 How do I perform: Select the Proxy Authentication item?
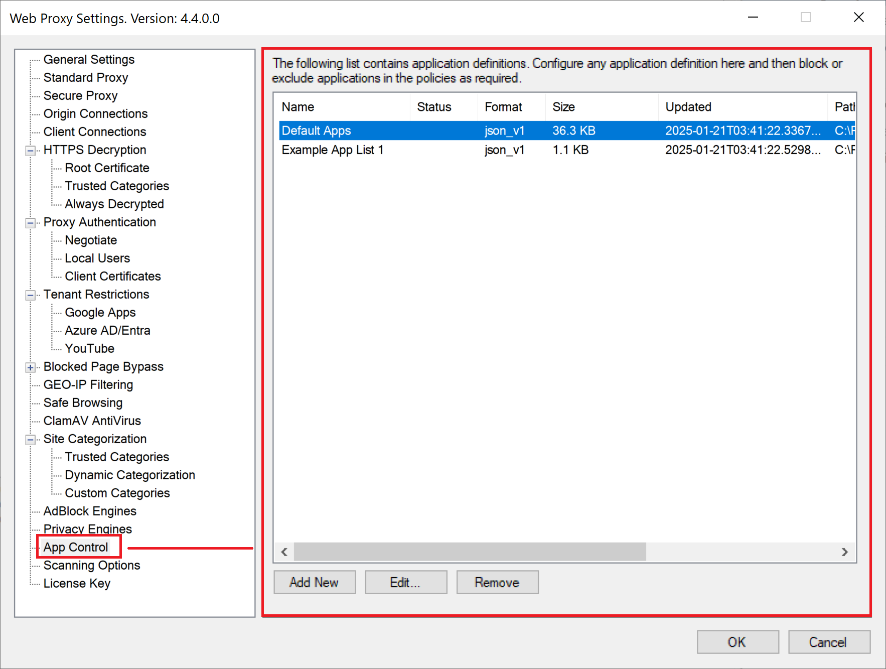coord(99,222)
